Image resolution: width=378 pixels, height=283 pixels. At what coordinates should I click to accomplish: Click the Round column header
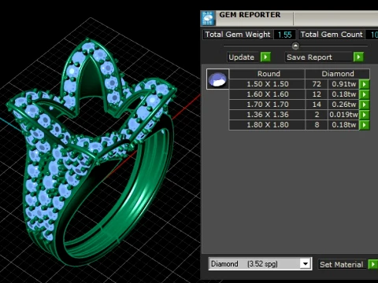(x=268, y=74)
